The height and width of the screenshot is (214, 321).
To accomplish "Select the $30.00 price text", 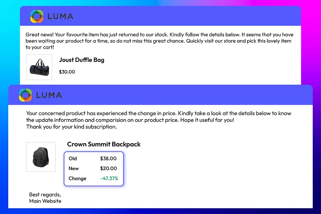I will [67, 72].
